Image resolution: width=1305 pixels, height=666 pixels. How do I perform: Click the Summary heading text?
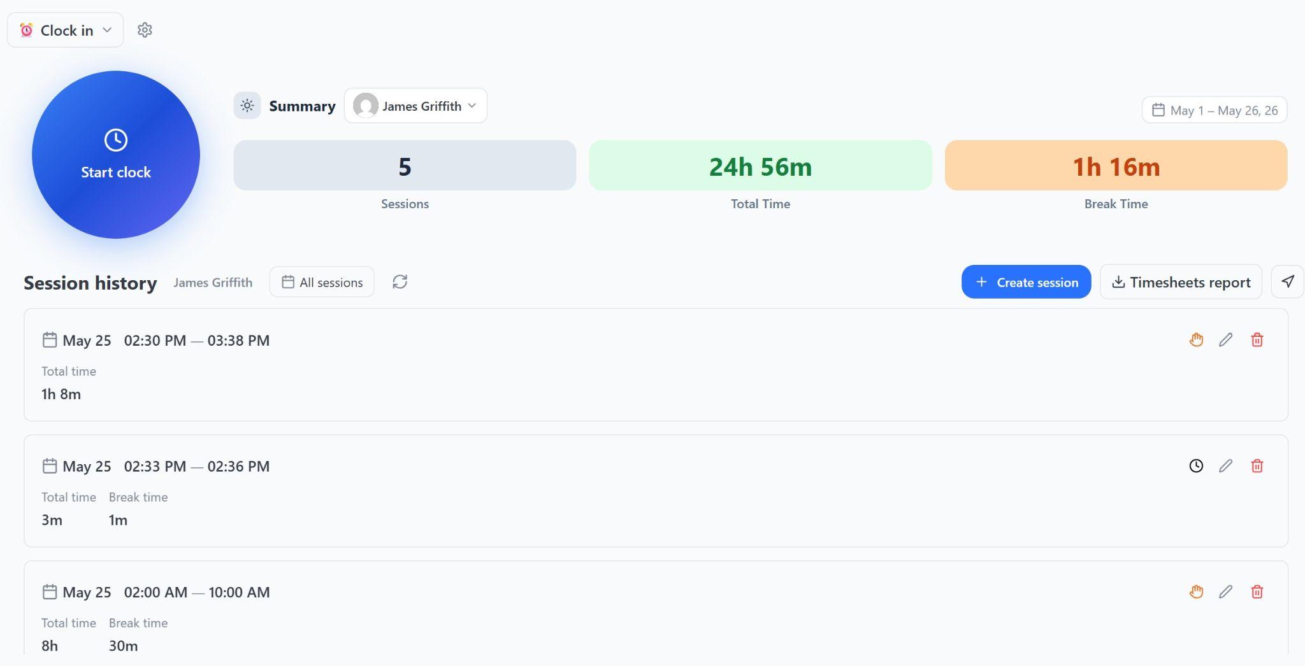[302, 106]
